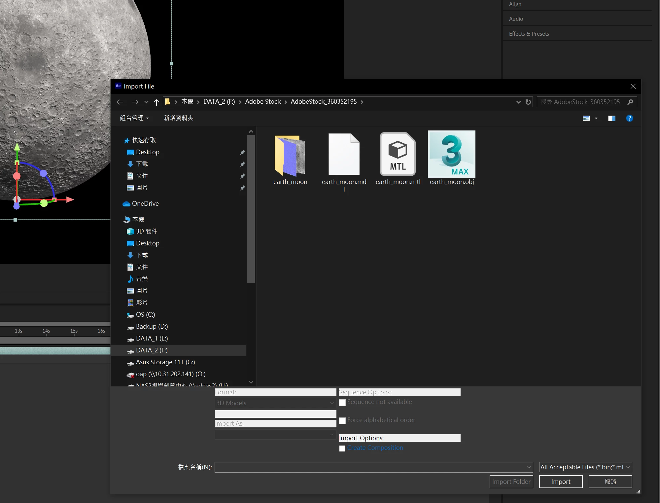Image resolution: width=660 pixels, height=503 pixels.
Task: Click the 檔案名稱 file name field
Action: tap(370, 467)
